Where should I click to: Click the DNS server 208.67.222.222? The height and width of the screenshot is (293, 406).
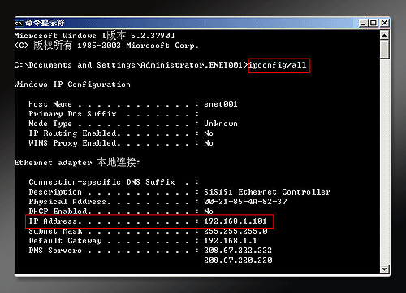click(238, 251)
